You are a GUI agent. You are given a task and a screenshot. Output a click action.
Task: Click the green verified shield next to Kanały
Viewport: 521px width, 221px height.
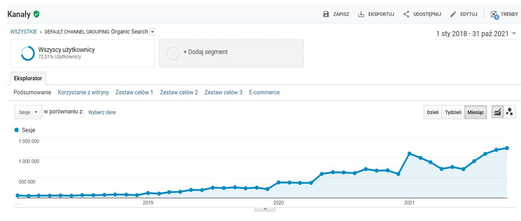tap(36, 14)
